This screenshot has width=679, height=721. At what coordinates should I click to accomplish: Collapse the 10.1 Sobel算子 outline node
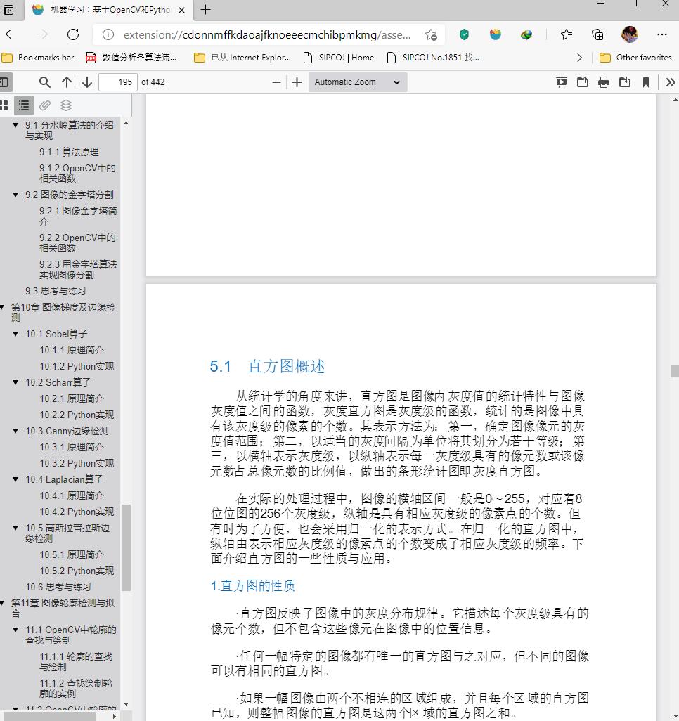click(x=15, y=334)
